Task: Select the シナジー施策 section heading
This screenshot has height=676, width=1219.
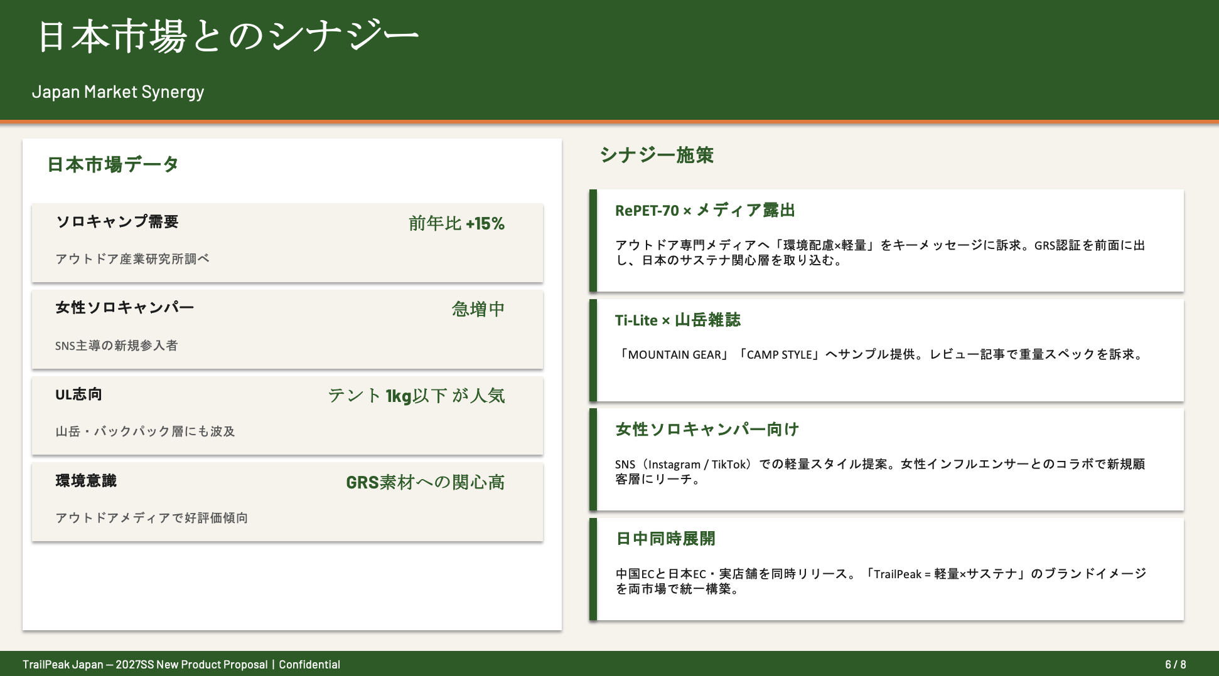Action: point(657,155)
